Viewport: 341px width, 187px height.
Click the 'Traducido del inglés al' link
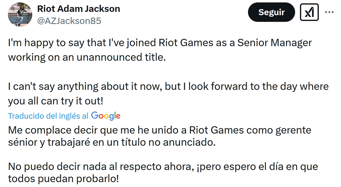(48, 116)
